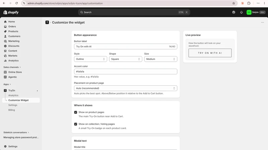The width and height of the screenshot is (268, 150).
Task: Open TryOn Analytics subpage
Action: click(x=13, y=95)
